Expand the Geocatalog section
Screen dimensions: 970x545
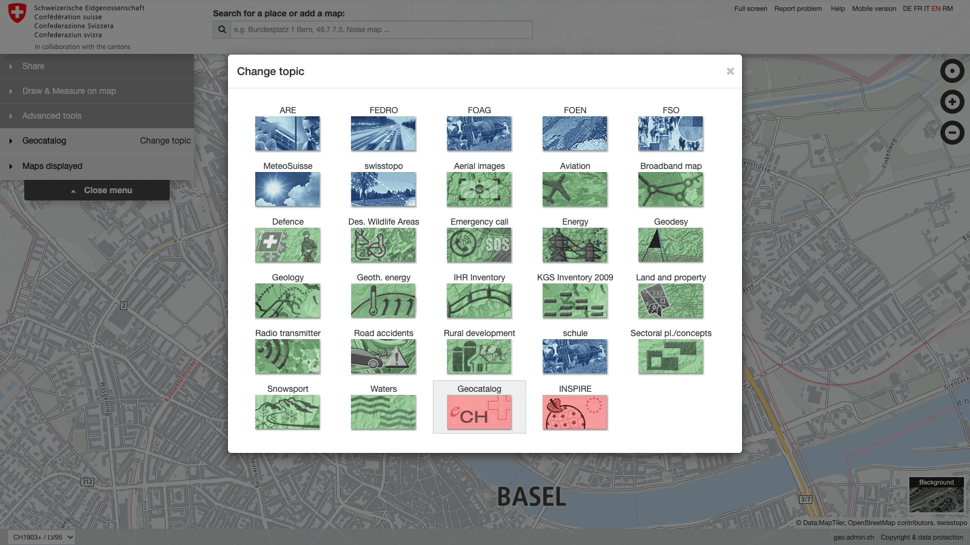coord(44,140)
